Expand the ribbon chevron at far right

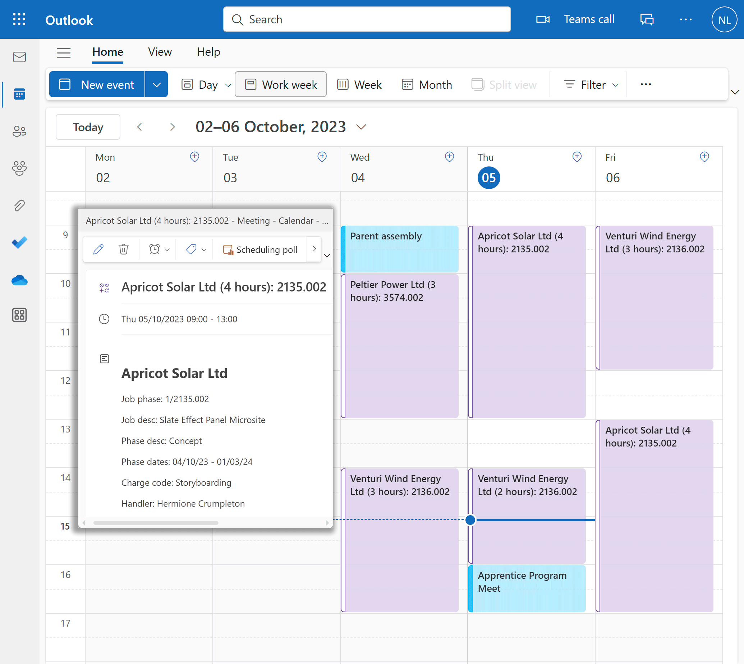tap(735, 92)
